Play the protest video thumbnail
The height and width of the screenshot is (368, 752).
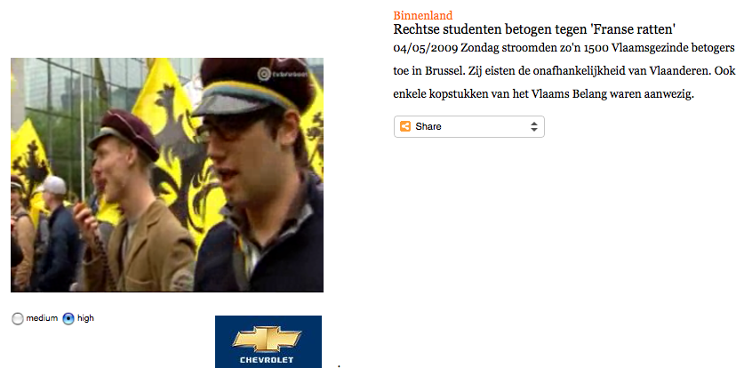coord(167,175)
